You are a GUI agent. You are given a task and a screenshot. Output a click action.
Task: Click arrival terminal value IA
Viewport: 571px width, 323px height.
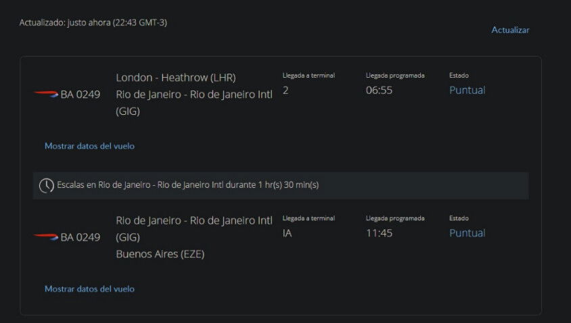click(x=288, y=233)
